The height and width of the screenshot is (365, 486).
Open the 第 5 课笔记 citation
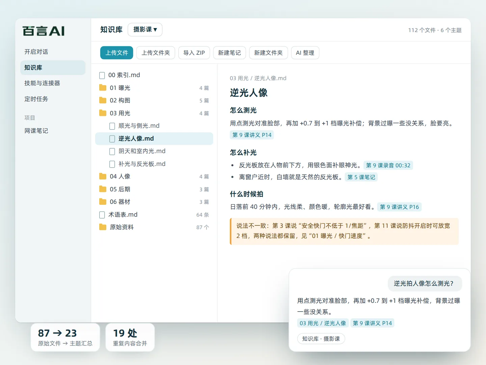tap(361, 177)
